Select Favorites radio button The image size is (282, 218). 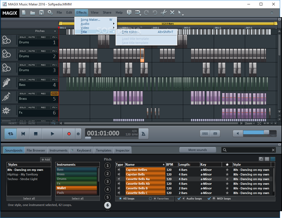pos(150,198)
